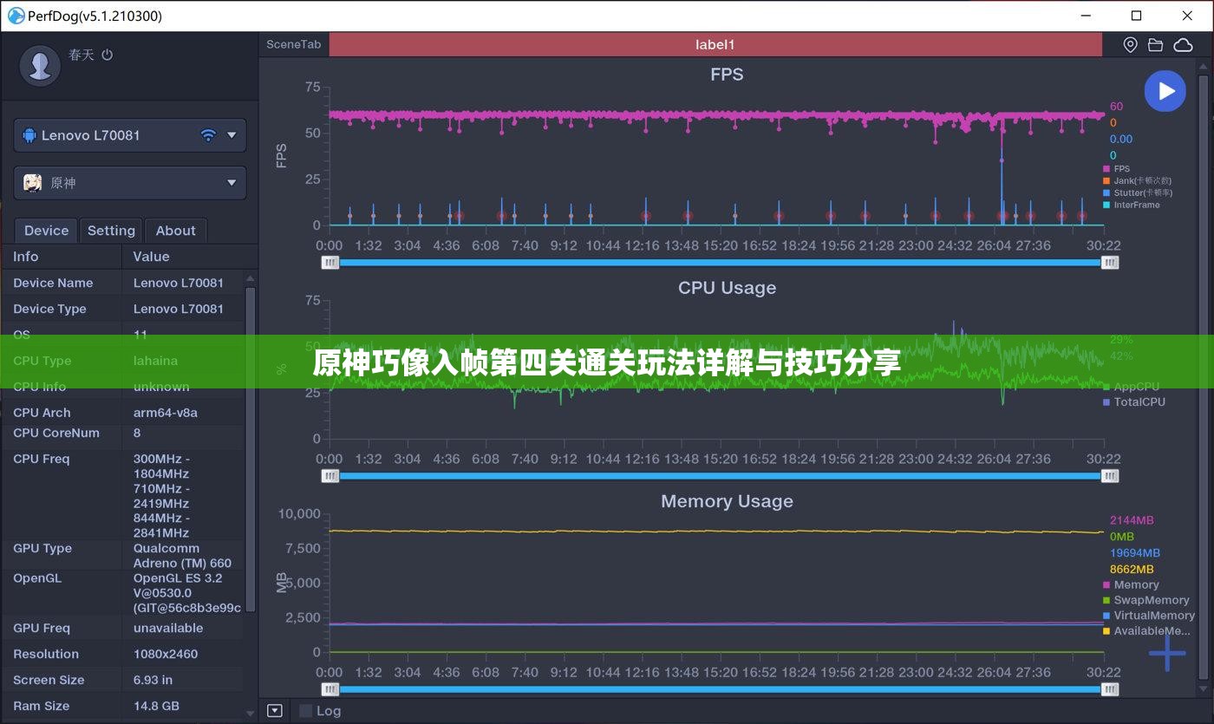Click the device info table scrollbar
1214x724 pixels.
(x=251, y=449)
